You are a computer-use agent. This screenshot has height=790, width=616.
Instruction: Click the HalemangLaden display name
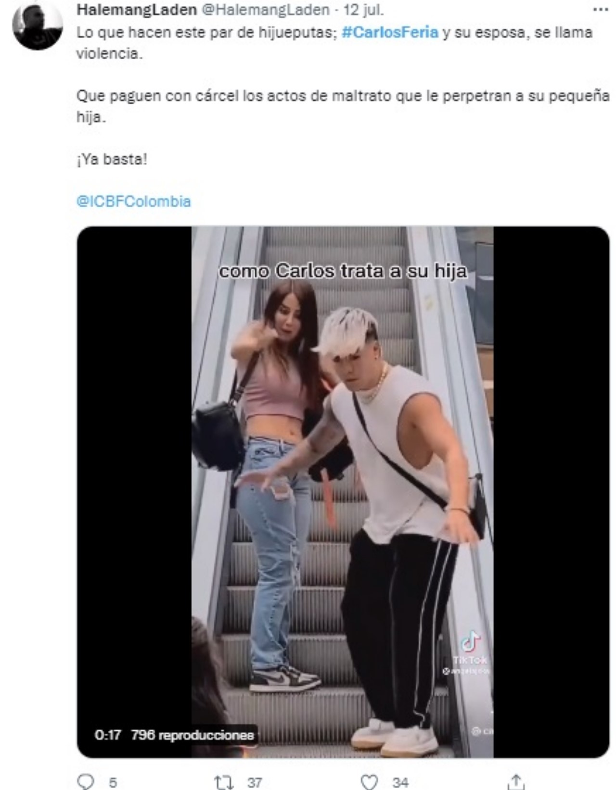pyautogui.click(x=136, y=9)
